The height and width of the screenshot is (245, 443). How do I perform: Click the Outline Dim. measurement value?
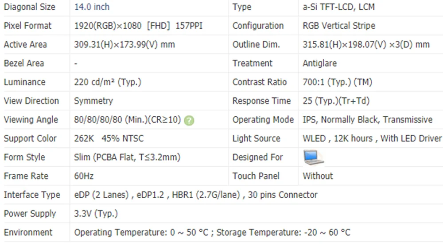pyautogui.click(x=366, y=45)
